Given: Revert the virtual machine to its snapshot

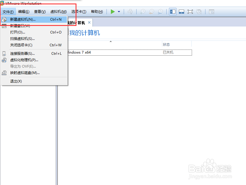Looking at the screenshot, I should click(151, 12).
